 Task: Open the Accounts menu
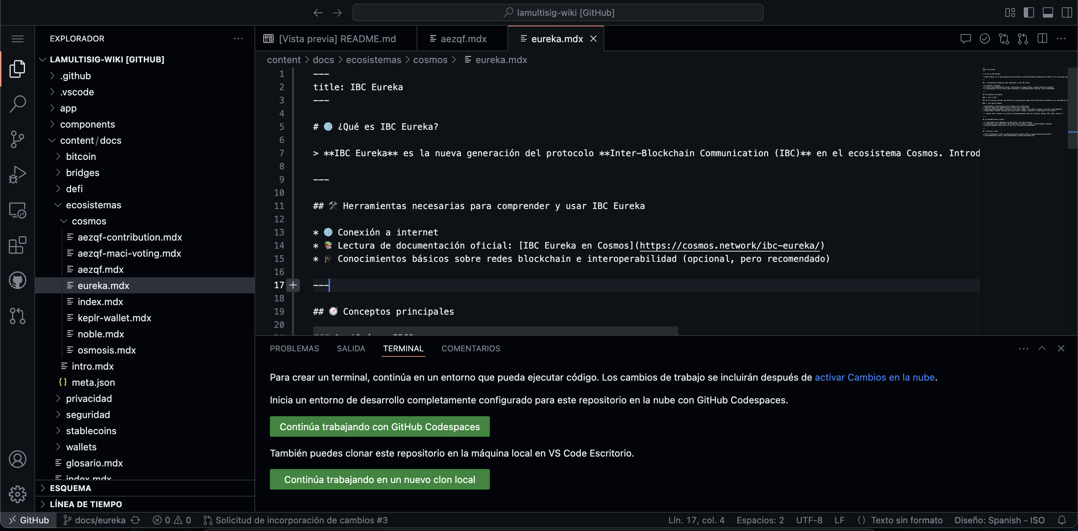pyautogui.click(x=17, y=459)
